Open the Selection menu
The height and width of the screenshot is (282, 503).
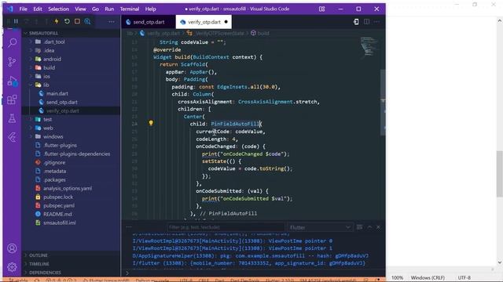58,9
